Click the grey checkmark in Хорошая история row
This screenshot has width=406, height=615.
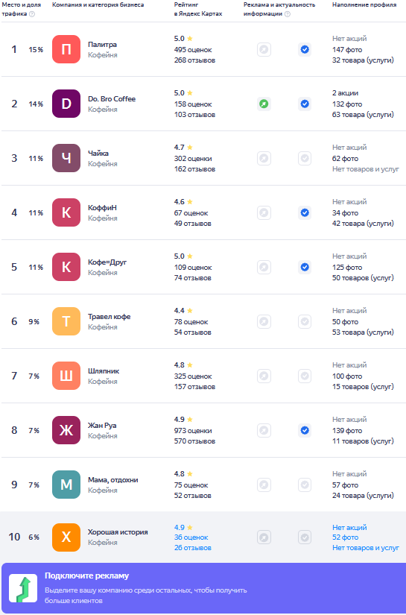pyautogui.click(x=305, y=537)
